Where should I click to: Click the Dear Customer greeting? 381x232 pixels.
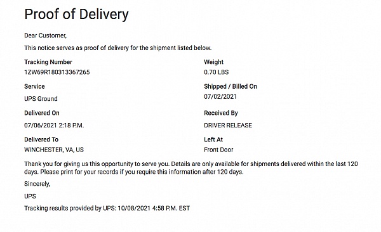46,35
